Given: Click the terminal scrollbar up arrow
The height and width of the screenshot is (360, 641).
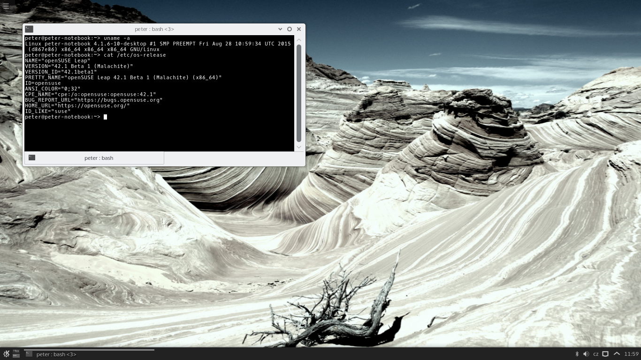Looking at the screenshot, I should point(299,39).
